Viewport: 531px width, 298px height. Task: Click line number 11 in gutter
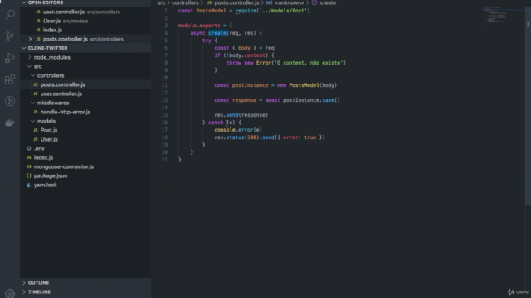(x=164, y=85)
